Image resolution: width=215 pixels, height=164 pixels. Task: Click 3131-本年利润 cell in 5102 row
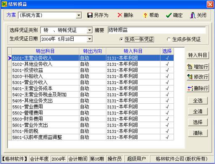coord(133,64)
